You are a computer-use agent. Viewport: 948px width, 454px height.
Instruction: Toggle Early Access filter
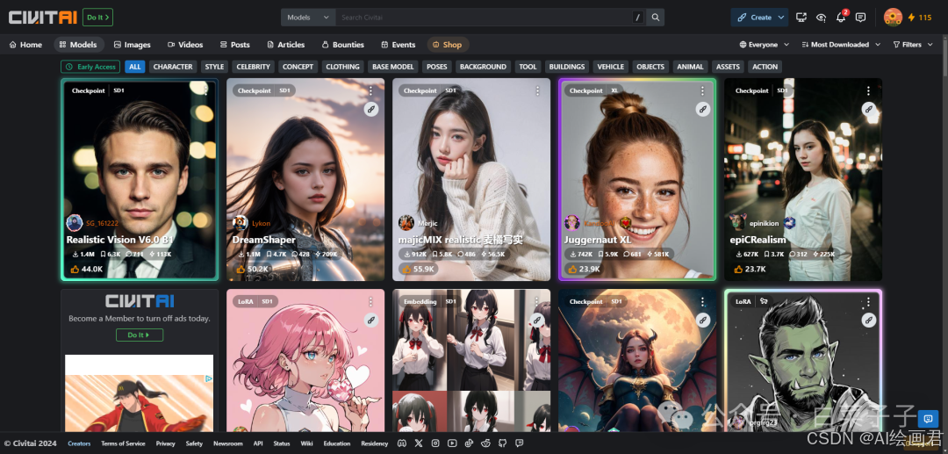click(x=90, y=67)
